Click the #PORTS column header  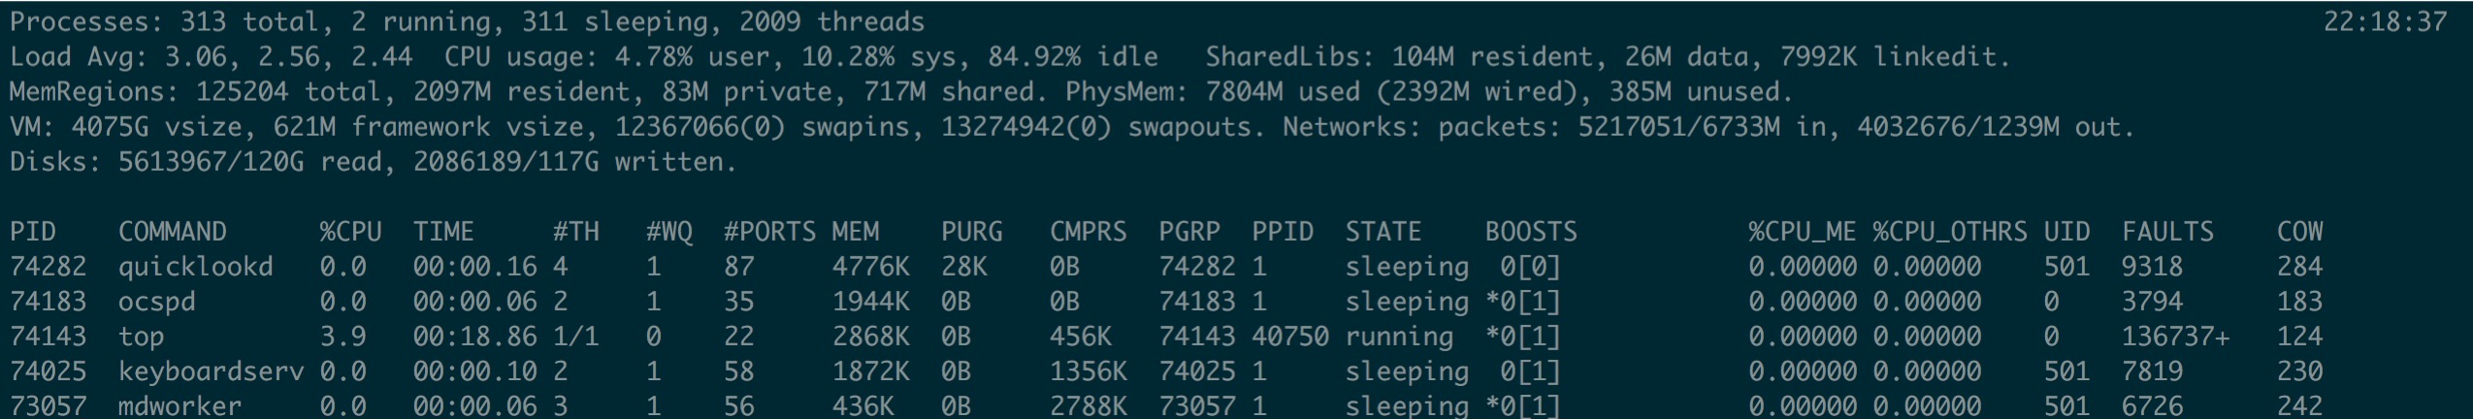tap(769, 232)
